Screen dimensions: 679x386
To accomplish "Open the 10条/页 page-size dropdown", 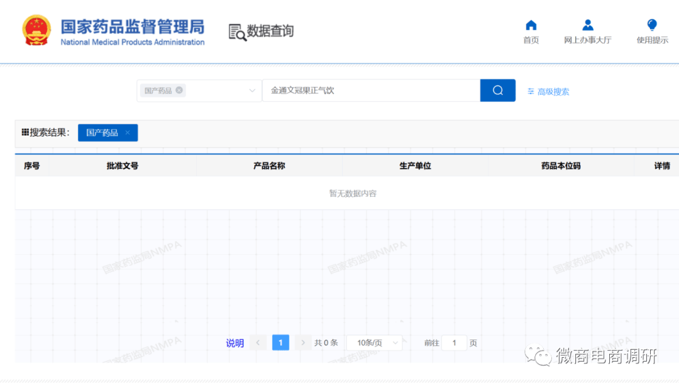I will pyautogui.click(x=373, y=342).
